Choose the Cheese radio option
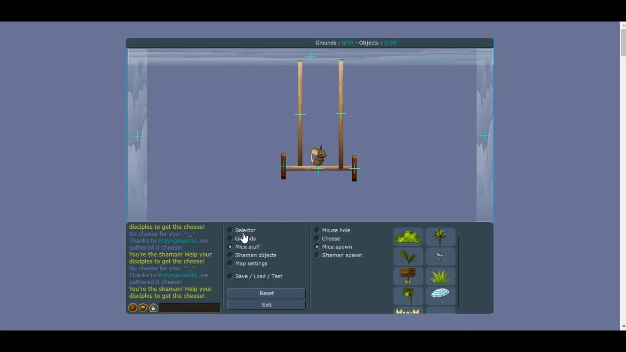626x352 pixels. tap(317, 239)
